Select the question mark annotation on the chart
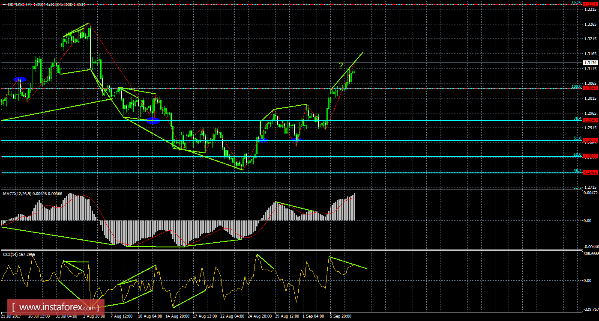The width and height of the screenshot is (599, 321). [341, 66]
